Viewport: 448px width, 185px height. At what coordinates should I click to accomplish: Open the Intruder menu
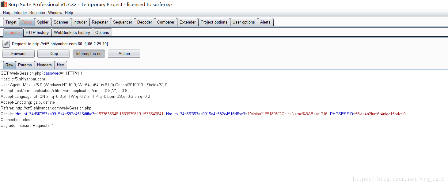point(20,13)
